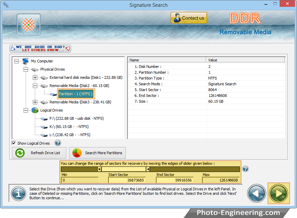The image size is (297, 218).
Task: Click the K:\ drive icon
Action: (x=44, y=127)
